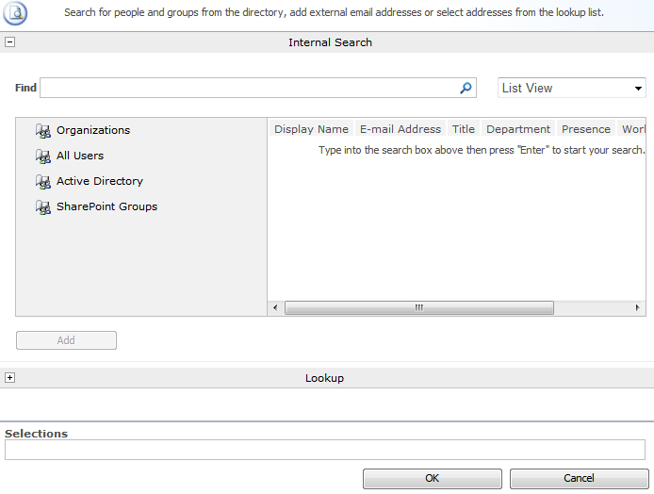Image resolution: width=654 pixels, height=494 pixels.
Task: Click the horizontal scrollbar thumb in results
Action: (418, 308)
